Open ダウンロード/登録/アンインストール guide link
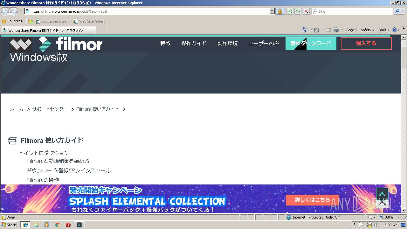407x229 pixels. (x=69, y=170)
